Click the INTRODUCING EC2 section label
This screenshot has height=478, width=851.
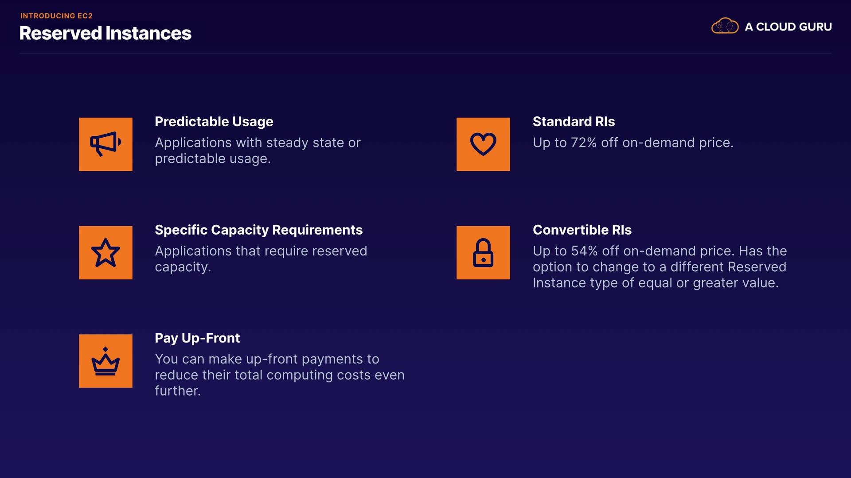(56, 15)
